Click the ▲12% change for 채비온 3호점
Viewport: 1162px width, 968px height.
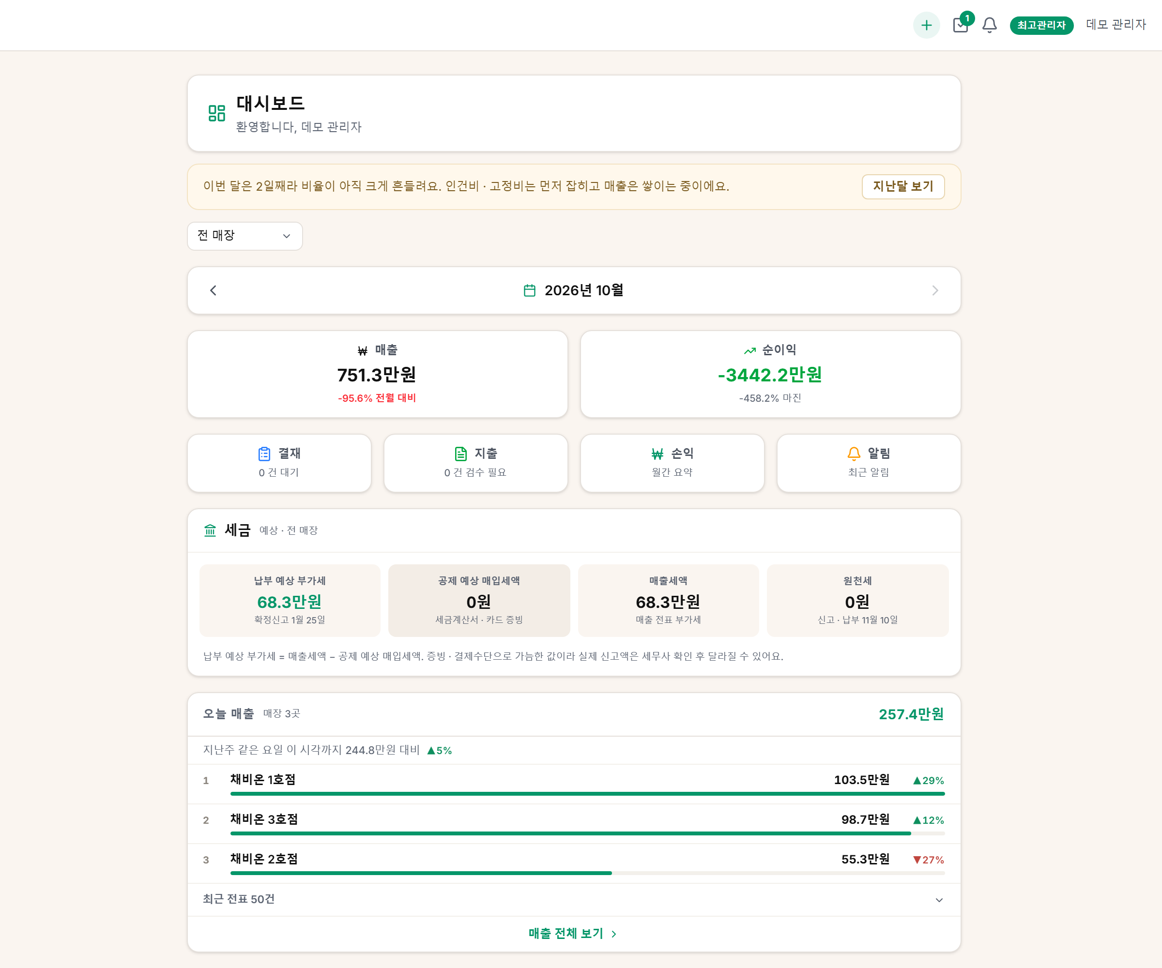pyautogui.click(x=929, y=820)
